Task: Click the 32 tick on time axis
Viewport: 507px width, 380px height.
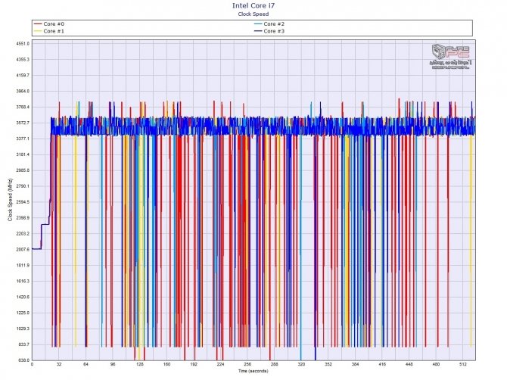Action: (59, 364)
